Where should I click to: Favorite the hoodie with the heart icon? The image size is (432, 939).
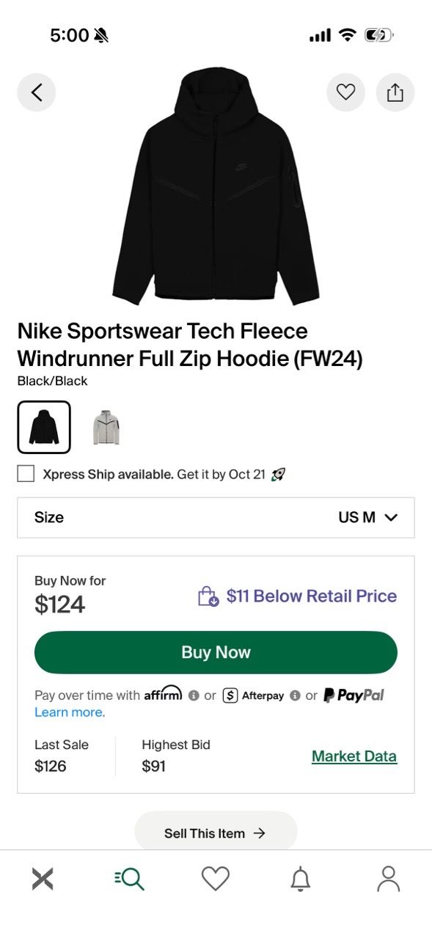(x=345, y=92)
